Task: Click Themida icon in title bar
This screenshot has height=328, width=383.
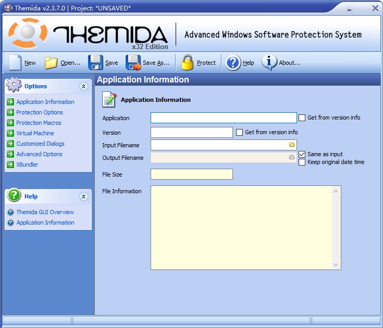Action: point(8,8)
